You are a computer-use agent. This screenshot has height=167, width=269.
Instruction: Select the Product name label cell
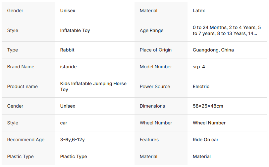point(28,86)
